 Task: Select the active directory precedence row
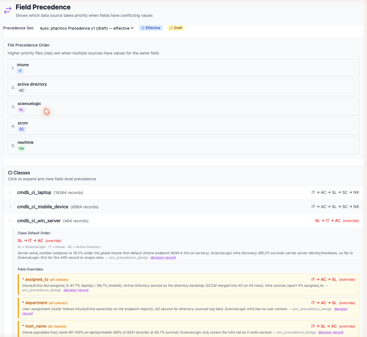coord(183,87)
